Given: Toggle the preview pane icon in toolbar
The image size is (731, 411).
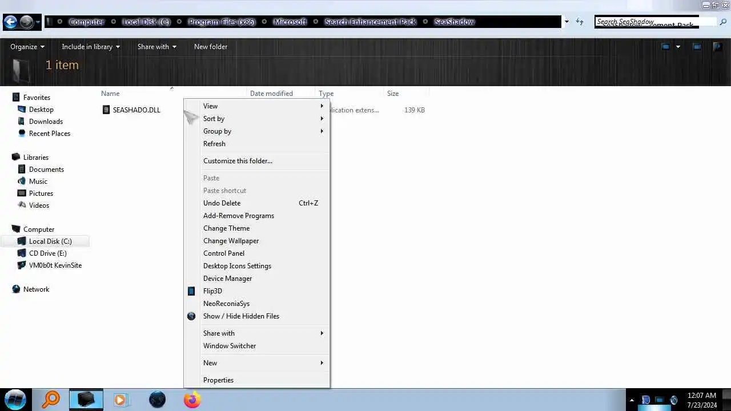Looking at the screenshot, I should coord(697,47).
